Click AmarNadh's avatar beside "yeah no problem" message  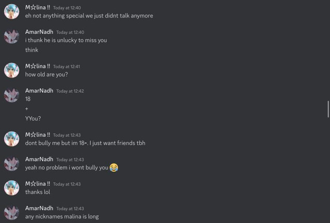[x=11, y=164]
